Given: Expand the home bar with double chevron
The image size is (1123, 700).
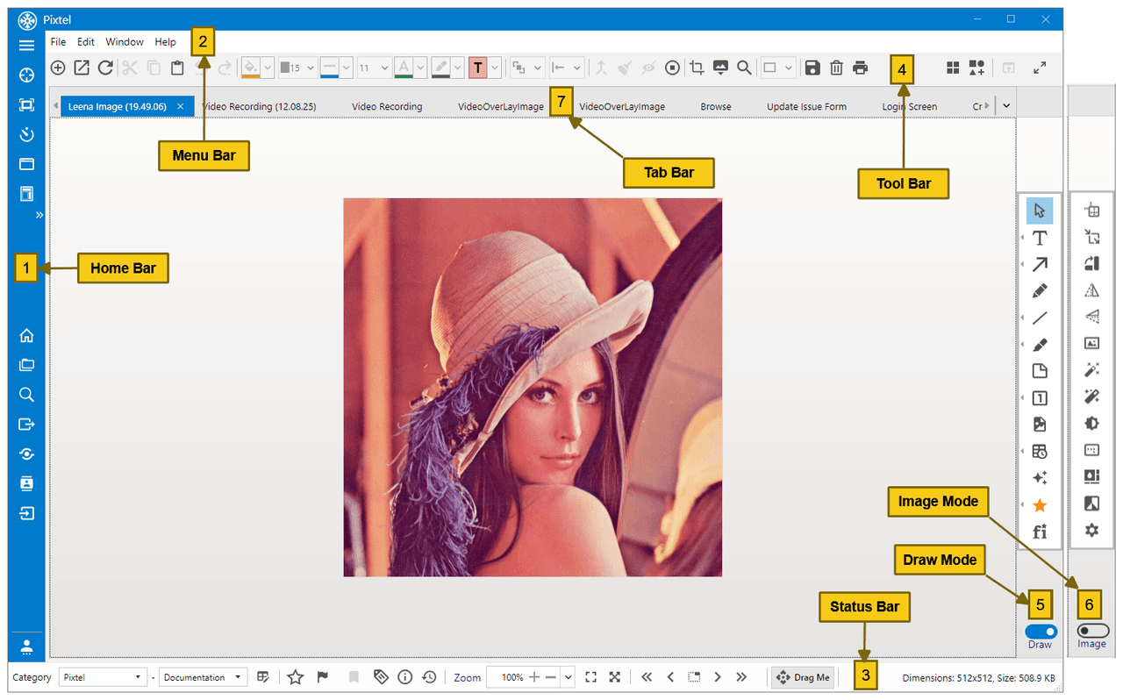Looking at the screenshot, I should click(x=39, y=215).
